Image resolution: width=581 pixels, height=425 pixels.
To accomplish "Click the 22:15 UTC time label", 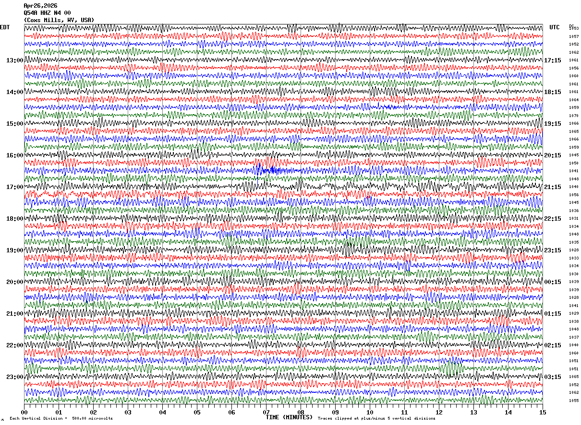I will (x=553, y=219).
